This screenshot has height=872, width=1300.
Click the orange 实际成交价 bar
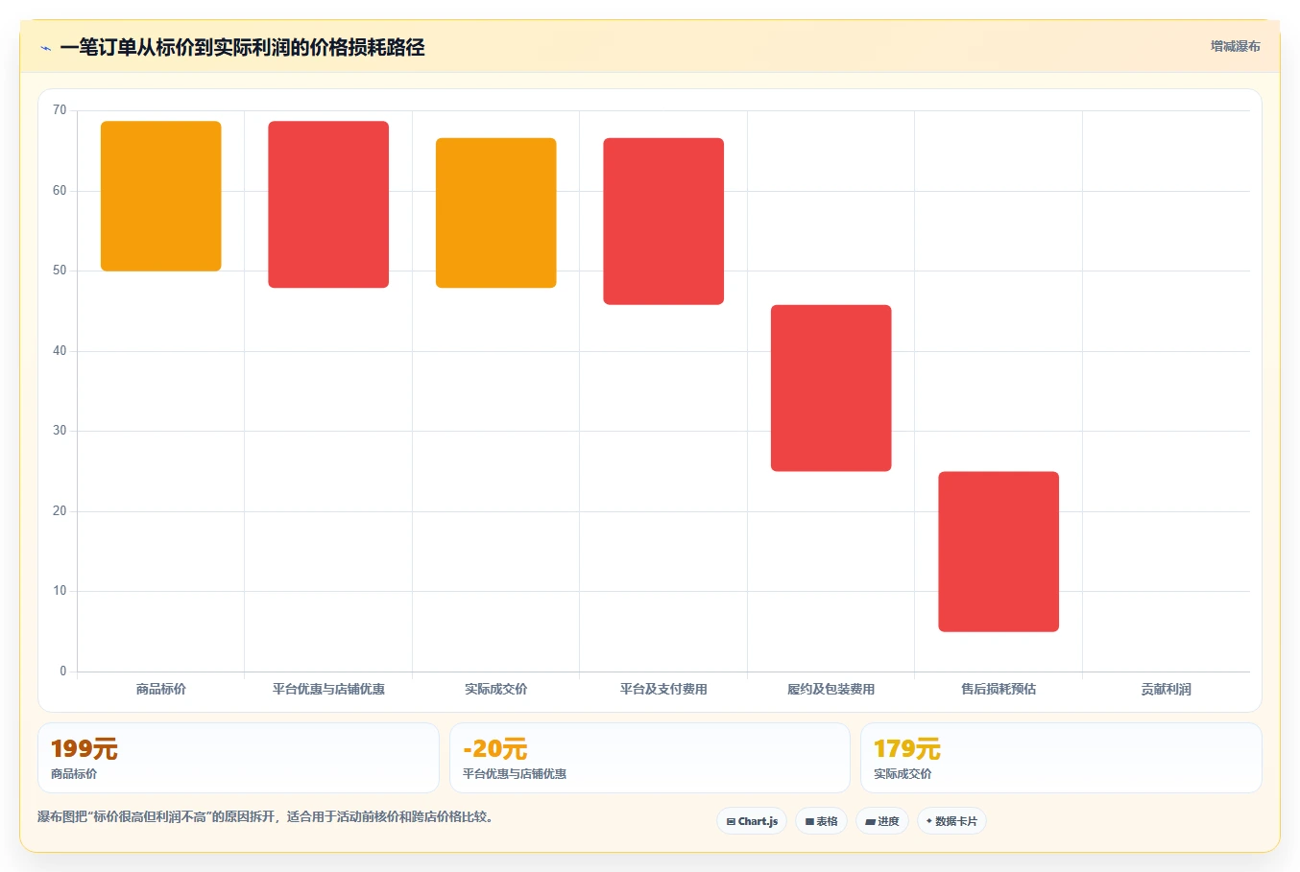[x=496, y=213]
